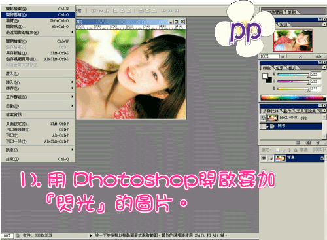The image size is (327, 240).
Task: Select the I6v2Jv#401.jpg snapshot row
Action: pos(291,118)
